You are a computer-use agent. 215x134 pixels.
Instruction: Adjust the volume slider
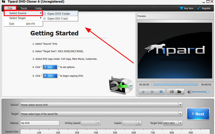pyautogui.click(x=201, y=92)
